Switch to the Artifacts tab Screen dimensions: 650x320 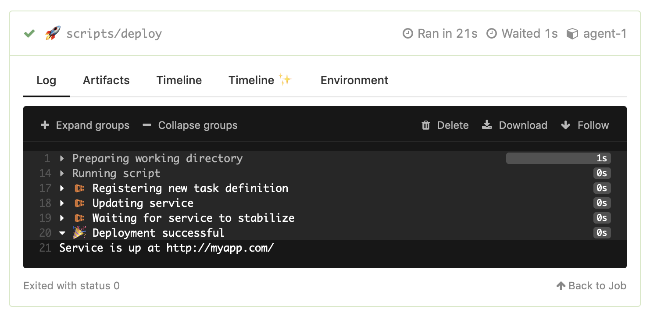(106, 80)
